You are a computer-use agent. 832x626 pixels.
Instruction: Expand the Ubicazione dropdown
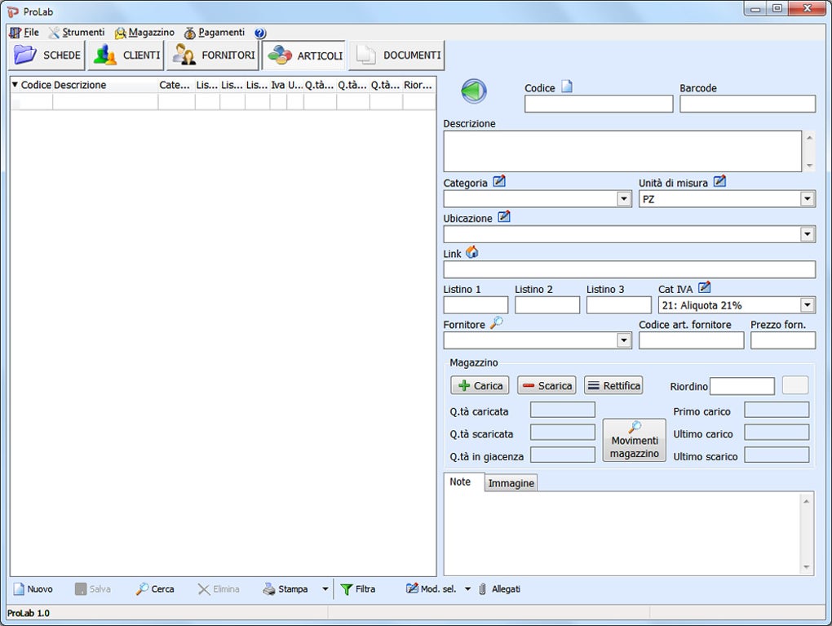click(x=808, y=234)
